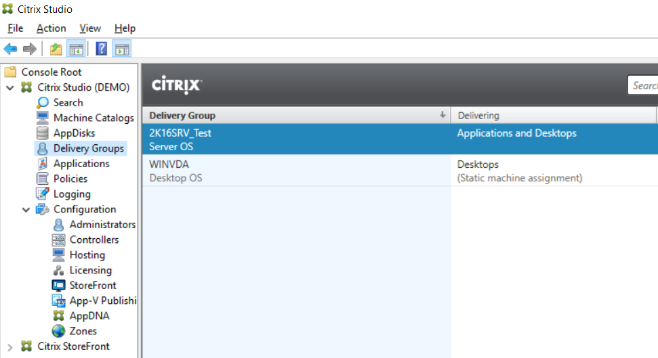Expand the Citrix StoreFront tree node

(10, 347)
